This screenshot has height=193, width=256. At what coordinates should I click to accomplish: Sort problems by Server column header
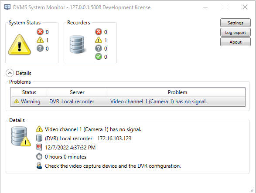pyautogui.click(x=77, y=92)
